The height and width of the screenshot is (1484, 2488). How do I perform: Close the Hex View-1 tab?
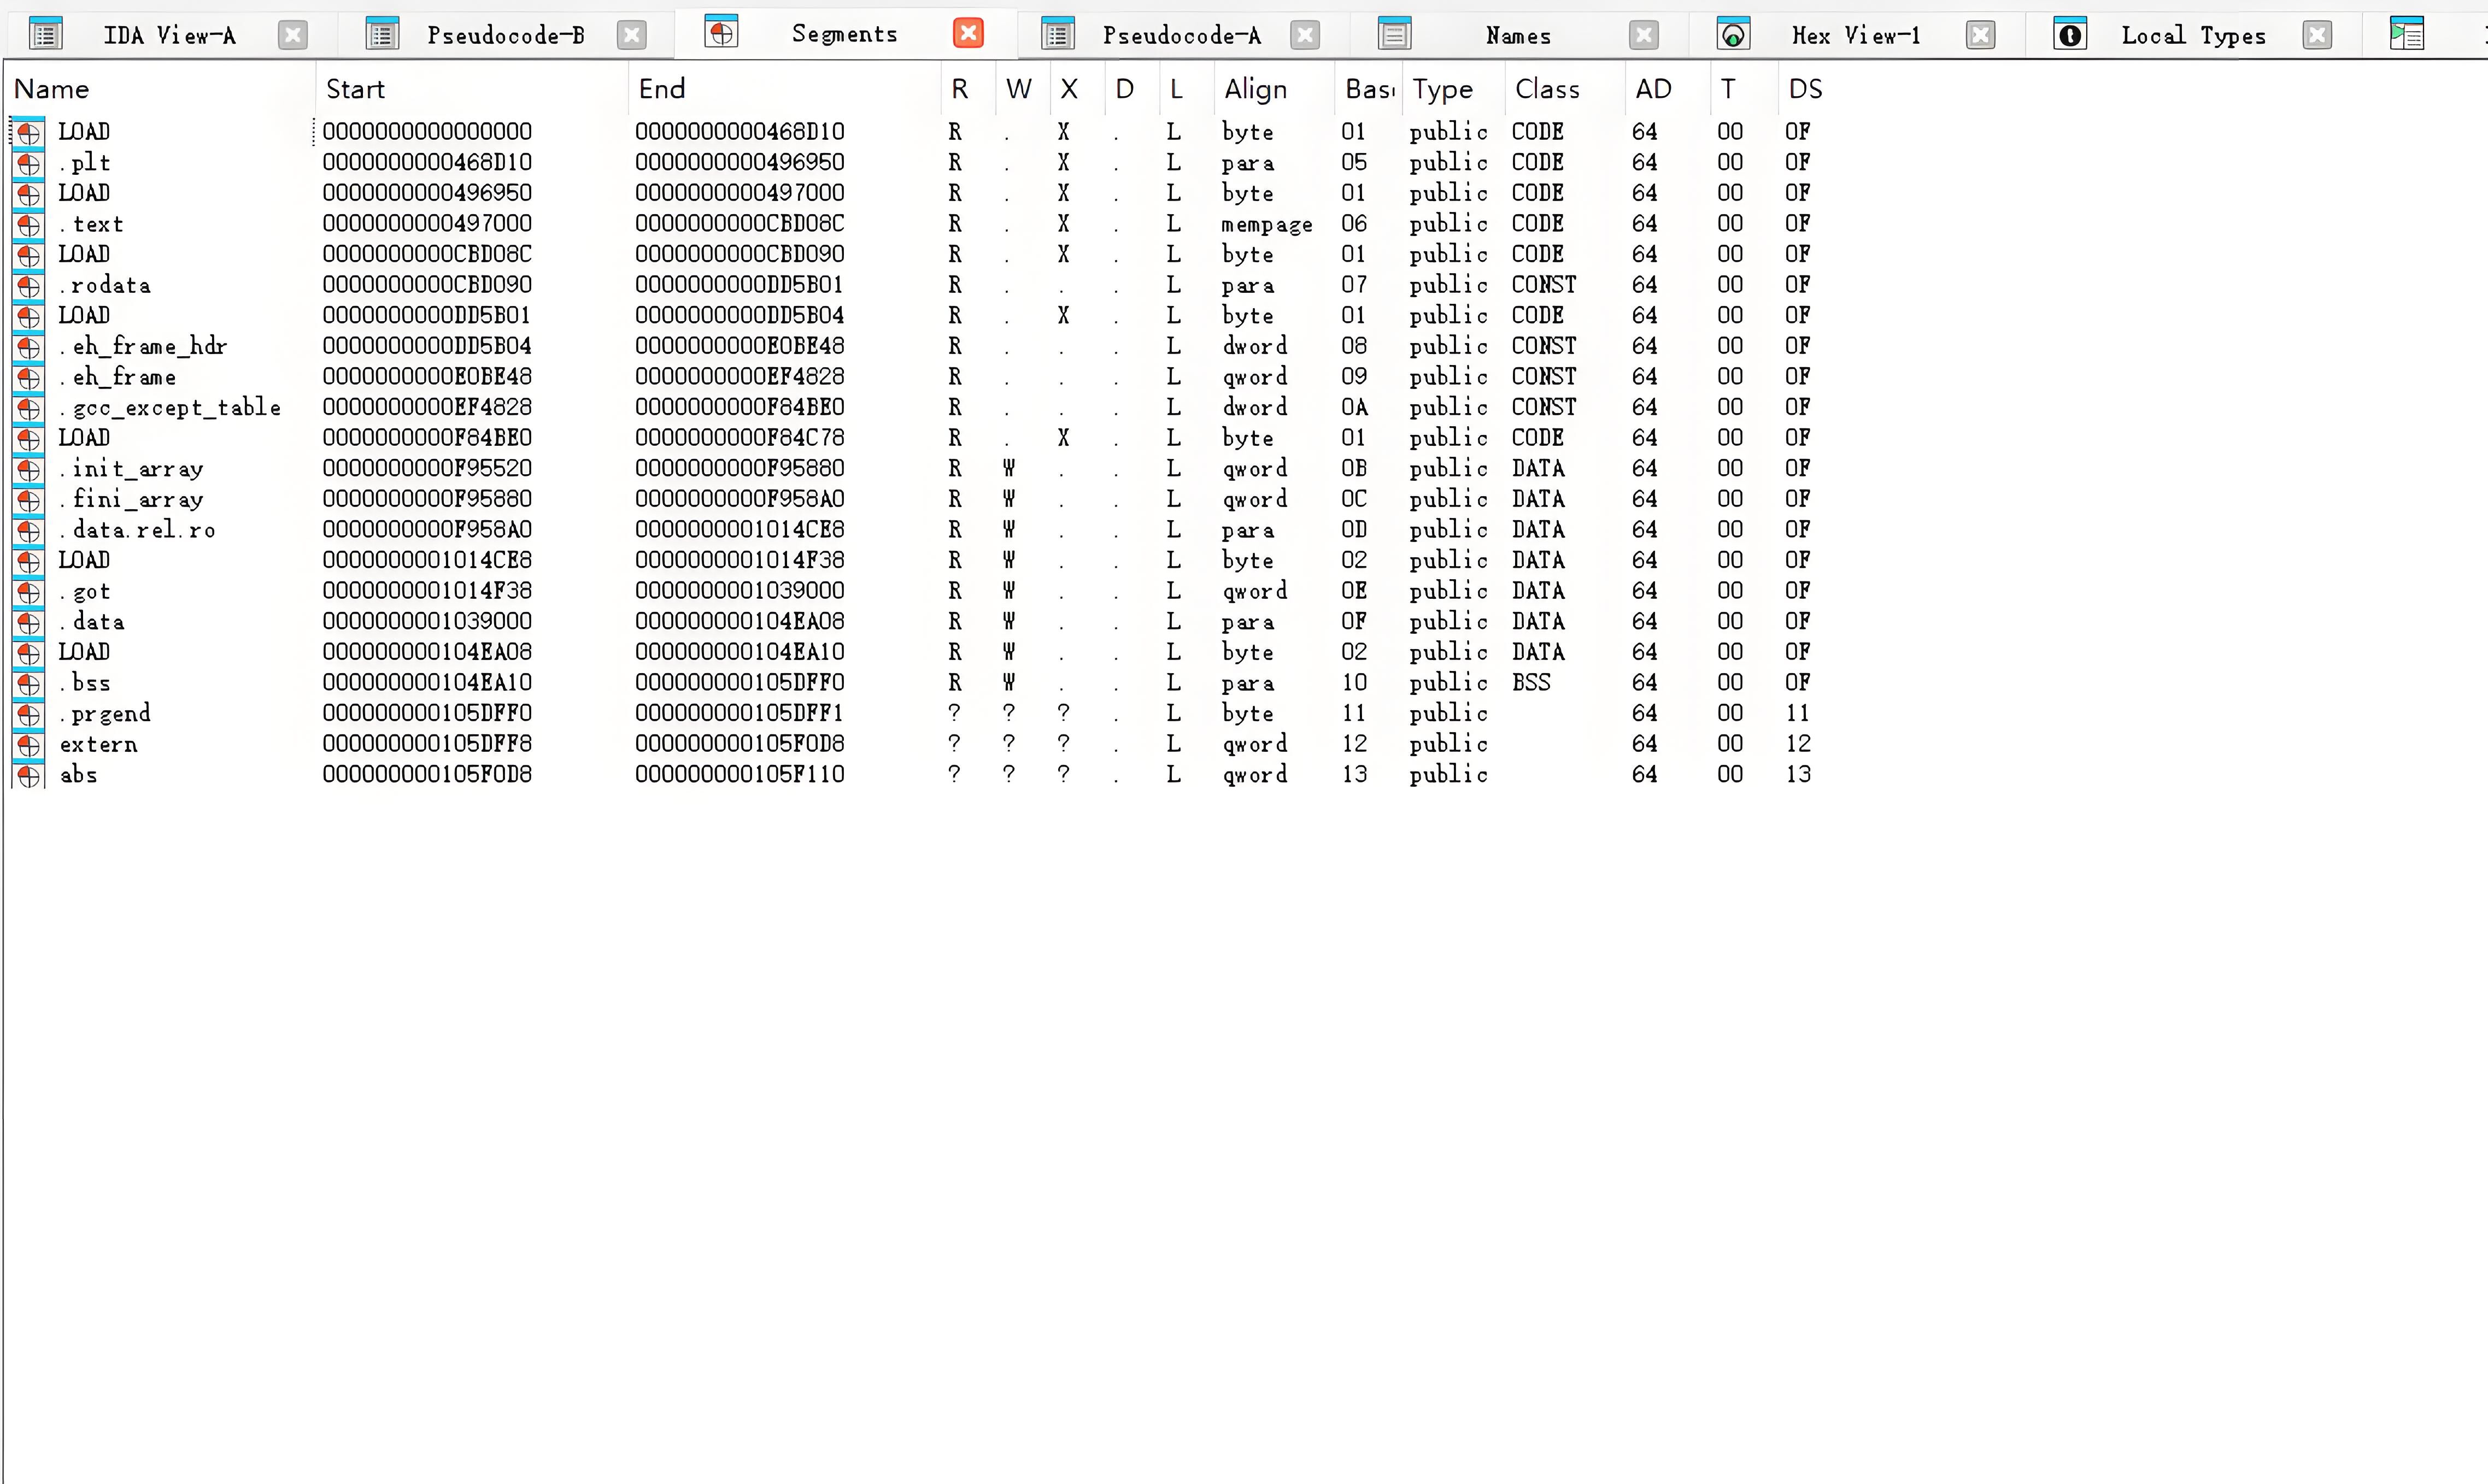pyautogui.click(x=1980, y=36)
